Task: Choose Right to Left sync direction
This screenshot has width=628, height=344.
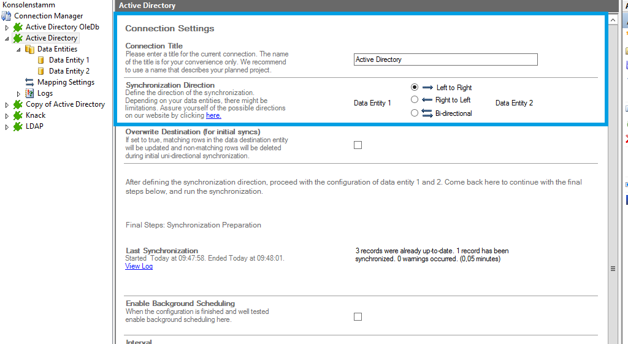Action: pos(415,99)
